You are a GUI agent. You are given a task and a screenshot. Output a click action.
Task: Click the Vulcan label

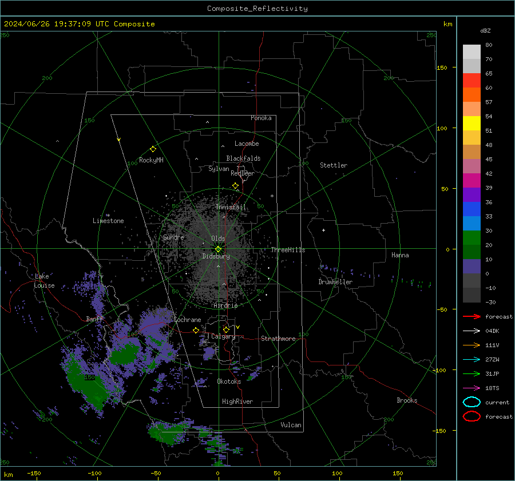tap(291, 425)
